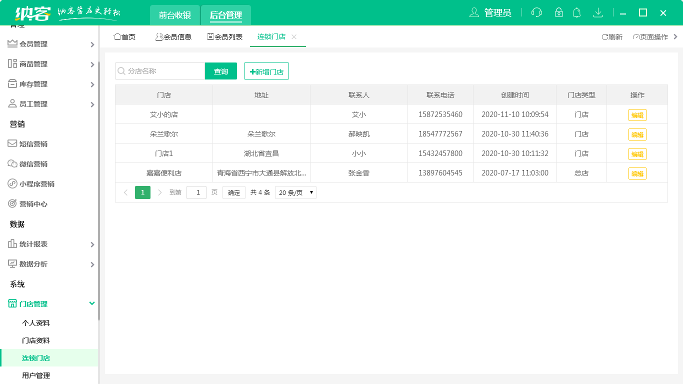683x384 pixels.
Task: Open 微信营销 in the sidebar
Action: click(33, 164)
